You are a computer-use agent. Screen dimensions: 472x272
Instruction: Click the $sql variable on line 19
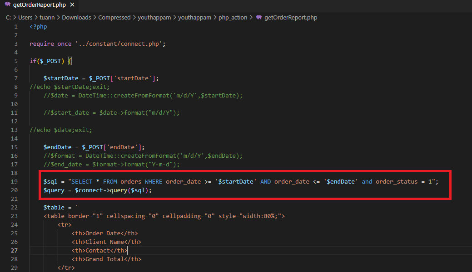coord(50,181)
